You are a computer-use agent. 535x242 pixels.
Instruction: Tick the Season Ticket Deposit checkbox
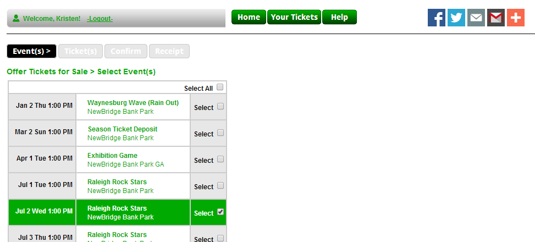pos(220,133)
